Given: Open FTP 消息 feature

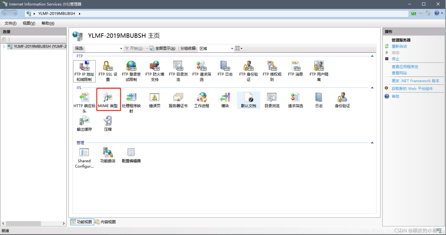Looking at the screenshot, I should click(x=295, y=69).
